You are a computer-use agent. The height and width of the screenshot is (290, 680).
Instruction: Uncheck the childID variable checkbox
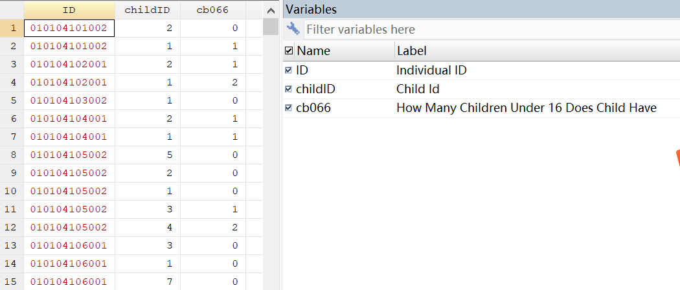tap(289, 89)
